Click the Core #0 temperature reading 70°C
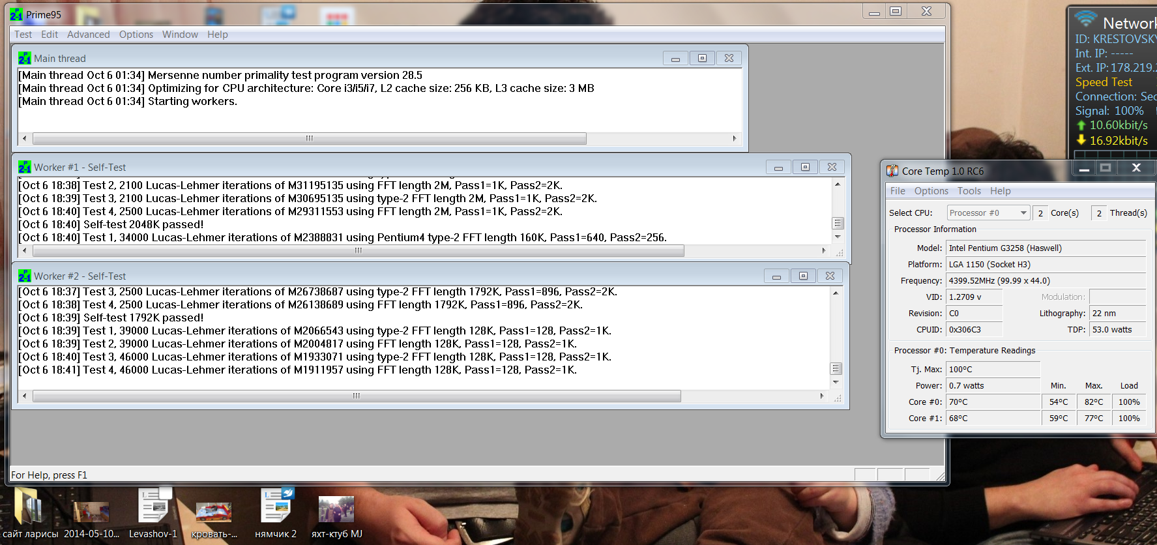 [x=993, y=402]
